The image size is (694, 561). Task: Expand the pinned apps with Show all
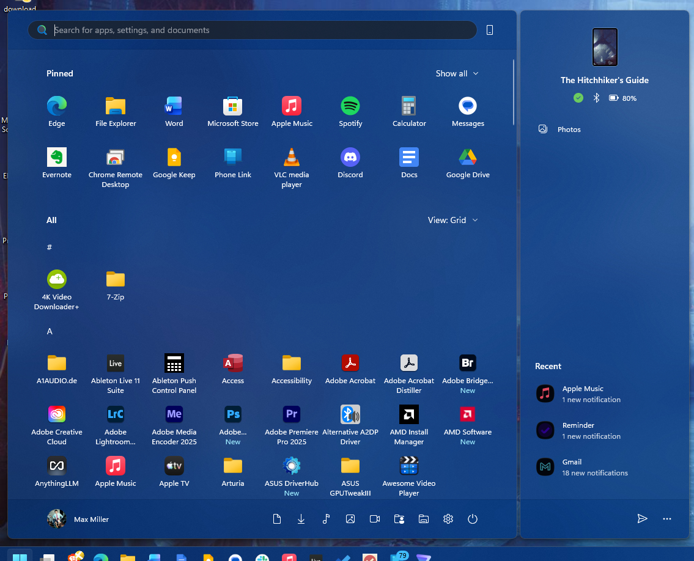[x=457, y=73]
